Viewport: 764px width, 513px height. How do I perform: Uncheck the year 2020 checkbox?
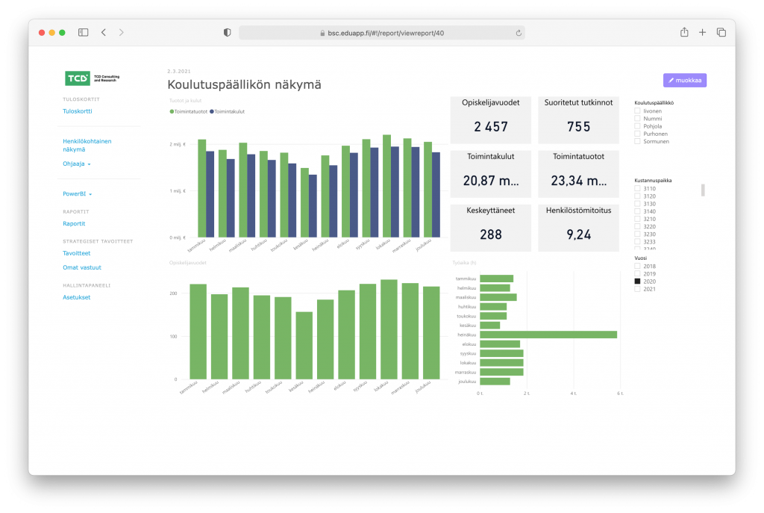coord(637,282)
